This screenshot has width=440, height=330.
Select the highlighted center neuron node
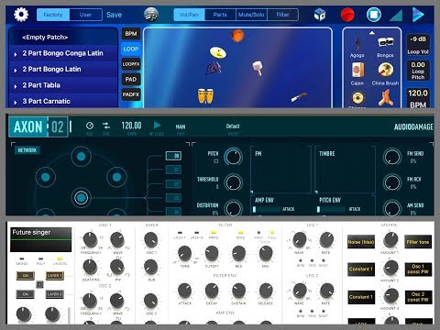(81, 198)
